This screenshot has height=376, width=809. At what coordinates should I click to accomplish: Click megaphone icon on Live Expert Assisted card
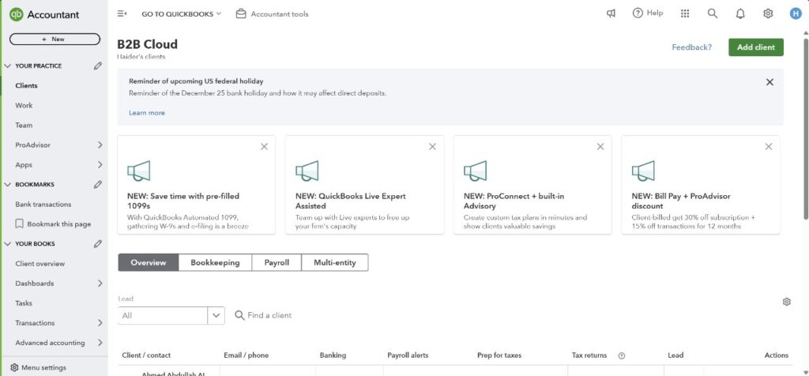point(307,171)
